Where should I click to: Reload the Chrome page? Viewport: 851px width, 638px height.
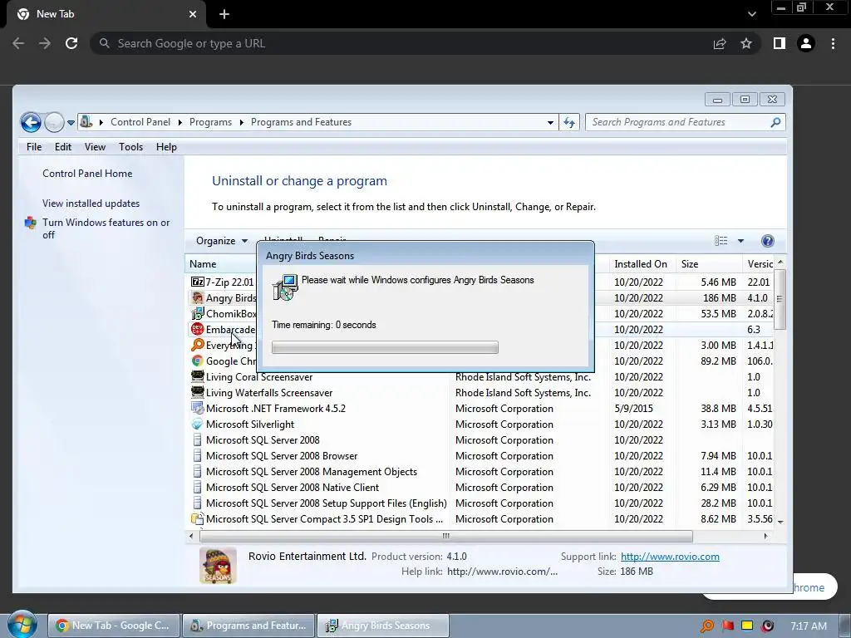[71, 43]
